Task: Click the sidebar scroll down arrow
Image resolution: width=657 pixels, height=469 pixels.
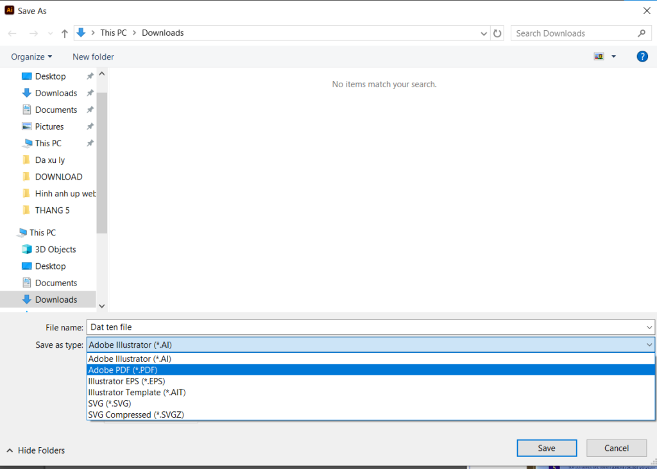Action: click(x=102, y=307)
